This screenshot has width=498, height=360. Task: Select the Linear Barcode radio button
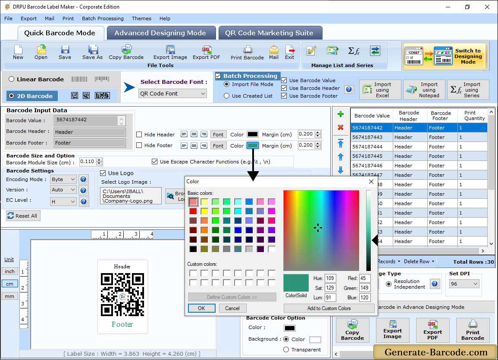click(x=12, y=79)
